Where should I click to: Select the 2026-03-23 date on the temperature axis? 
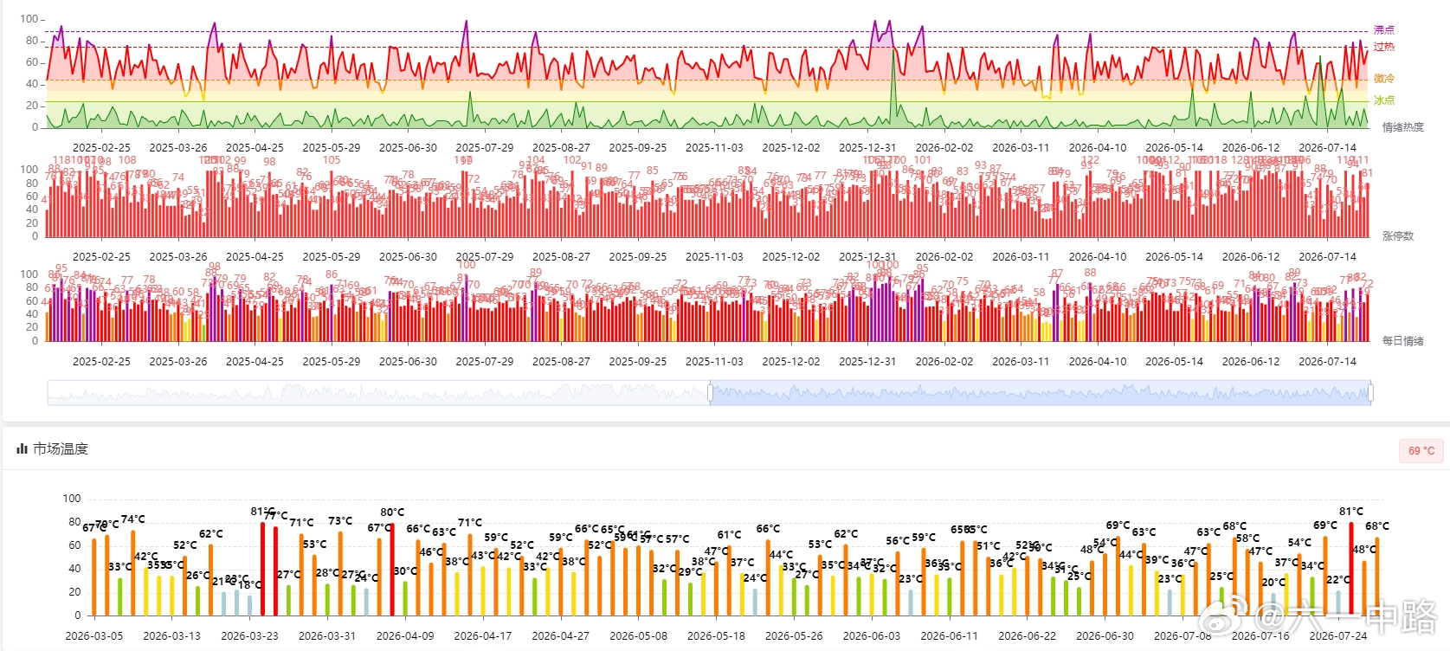click(249, 635)
